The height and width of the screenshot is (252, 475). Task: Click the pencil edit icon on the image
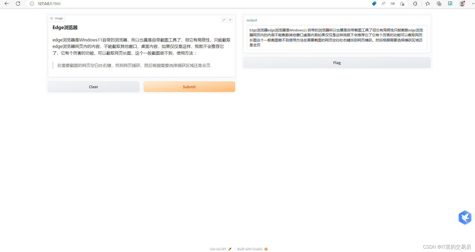[x=224, y=20]
